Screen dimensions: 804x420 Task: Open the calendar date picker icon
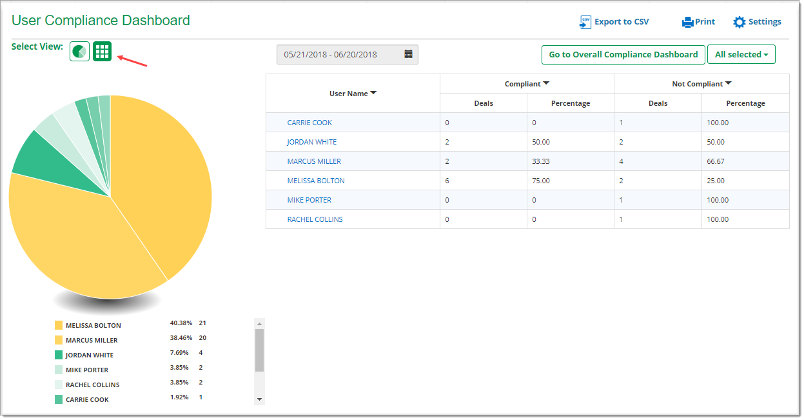(x=408, y=55)
